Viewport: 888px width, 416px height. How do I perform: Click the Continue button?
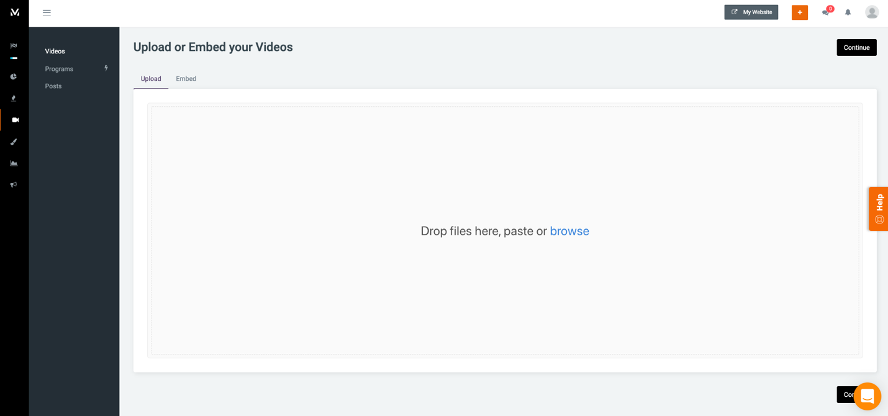856,47
